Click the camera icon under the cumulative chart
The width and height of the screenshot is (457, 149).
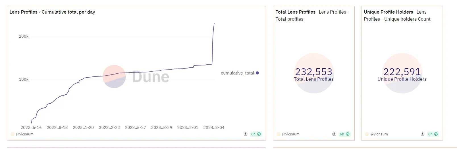coord(246,134)
